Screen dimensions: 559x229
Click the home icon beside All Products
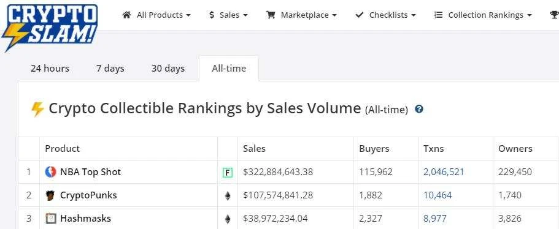(x=126, y=15)
